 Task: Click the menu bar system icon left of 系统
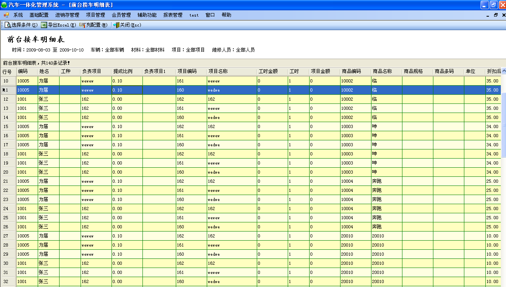[x=6, y=15]
